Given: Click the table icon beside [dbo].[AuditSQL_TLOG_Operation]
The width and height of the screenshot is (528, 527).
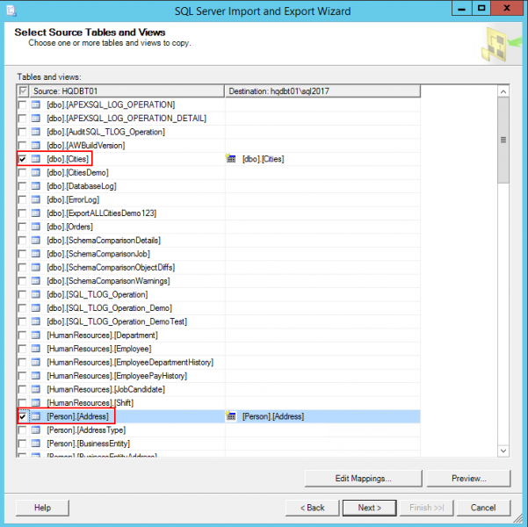Looking at the screenshot, I should click(36, 132).
